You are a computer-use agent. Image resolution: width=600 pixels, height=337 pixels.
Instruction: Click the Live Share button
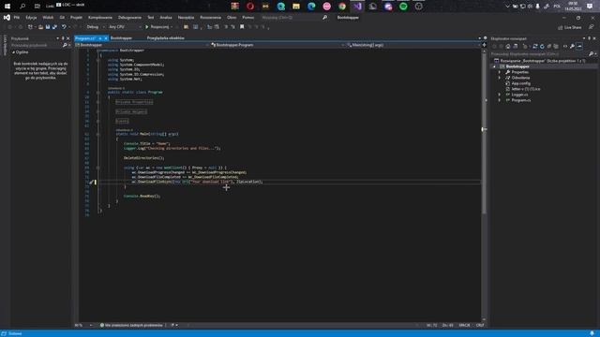point(570,27)
